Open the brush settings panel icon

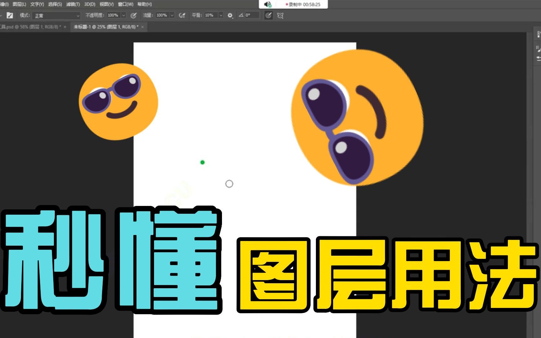click(x=10, y=15)
